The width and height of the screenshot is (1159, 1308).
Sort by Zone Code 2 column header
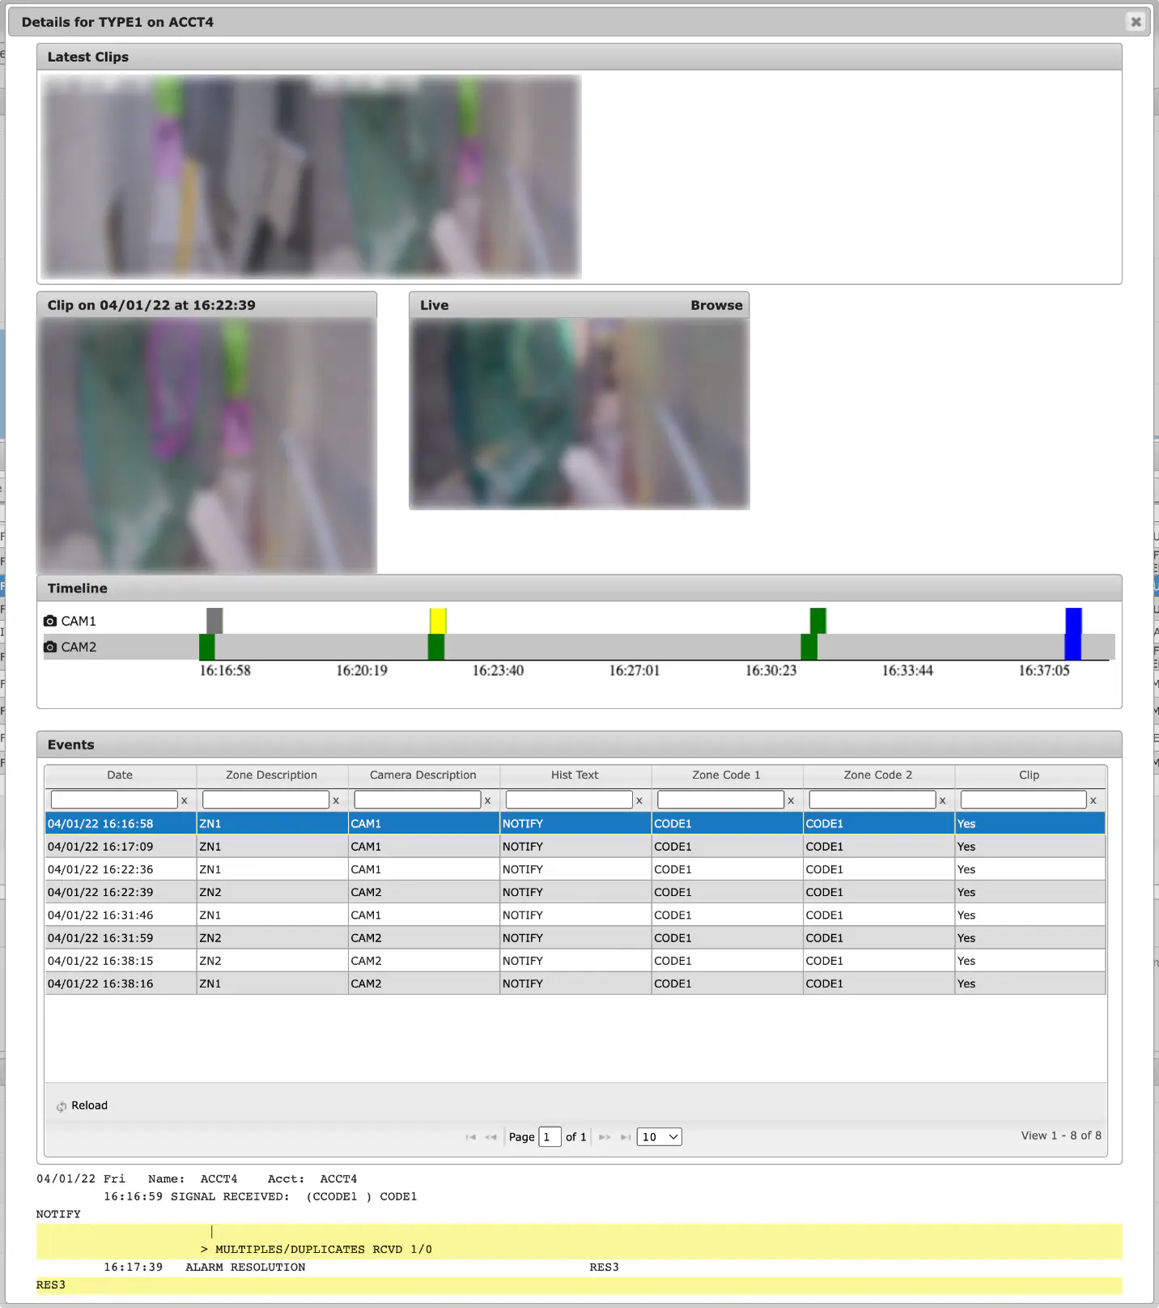point(878,775)
